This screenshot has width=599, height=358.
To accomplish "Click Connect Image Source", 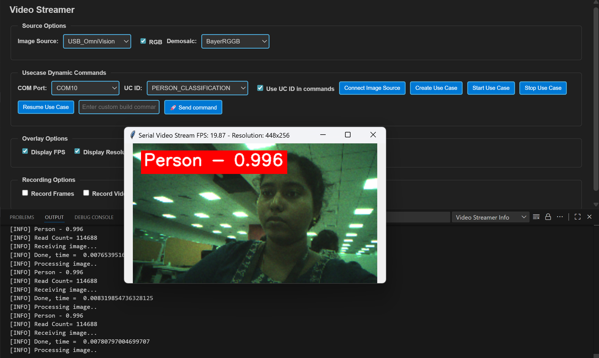I will pyautogui.click(x=372, y=88).
